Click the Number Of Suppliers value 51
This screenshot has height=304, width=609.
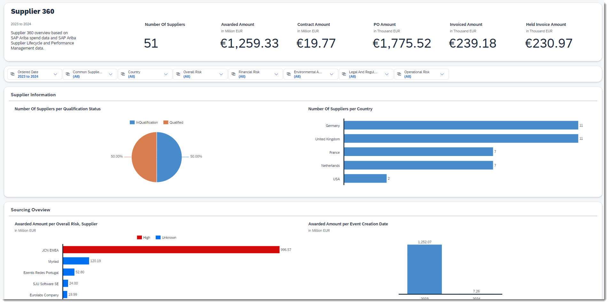coord(151,43)
